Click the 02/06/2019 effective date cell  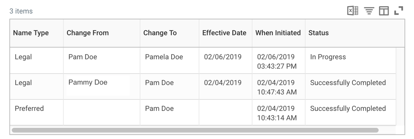(x=223, y=57)
